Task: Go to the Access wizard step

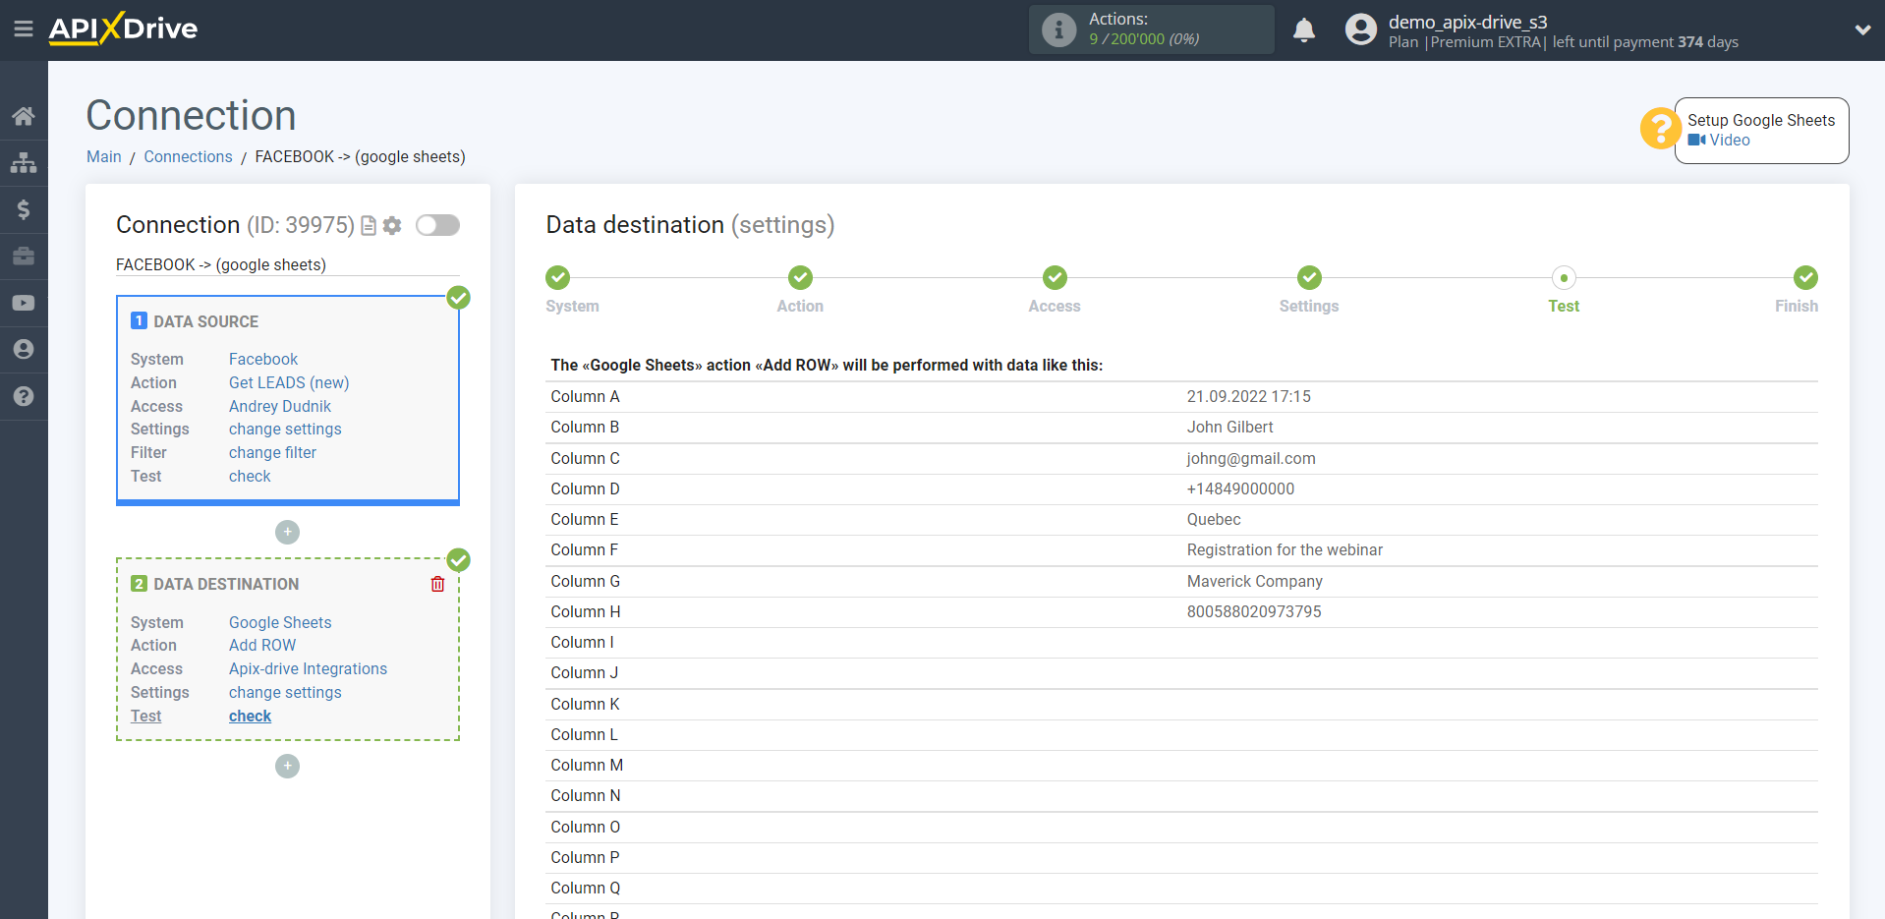Action: tap(1055, 278)
